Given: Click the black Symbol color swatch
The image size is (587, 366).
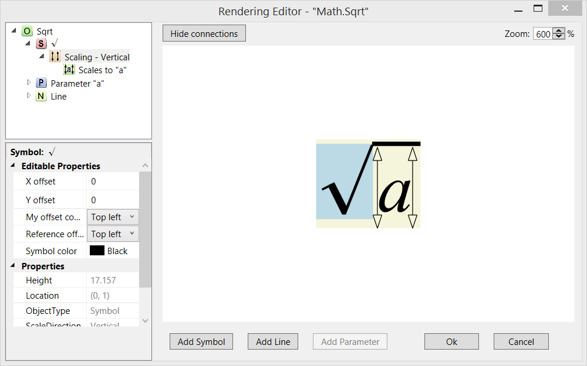Looking at the screenshot, I should [x=97, y=251].
